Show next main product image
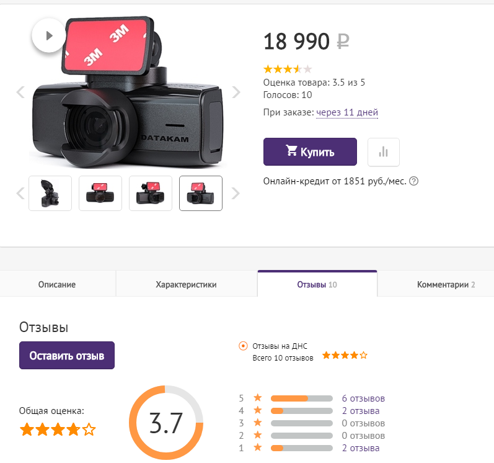The height and width of the screenshot is (463, 494). pyautogui.click(x=236, y=92)
